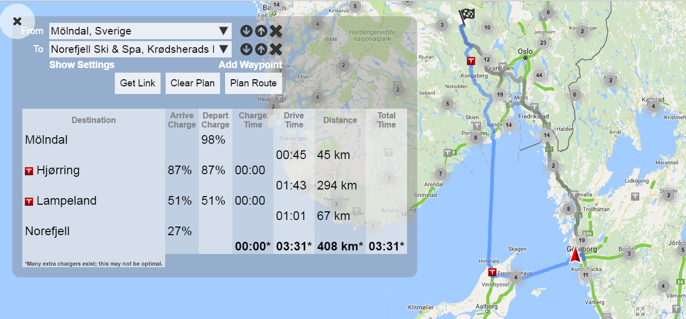Click the red Tesla supercharger marker near Kongsberg

click(x=471, y=61)
